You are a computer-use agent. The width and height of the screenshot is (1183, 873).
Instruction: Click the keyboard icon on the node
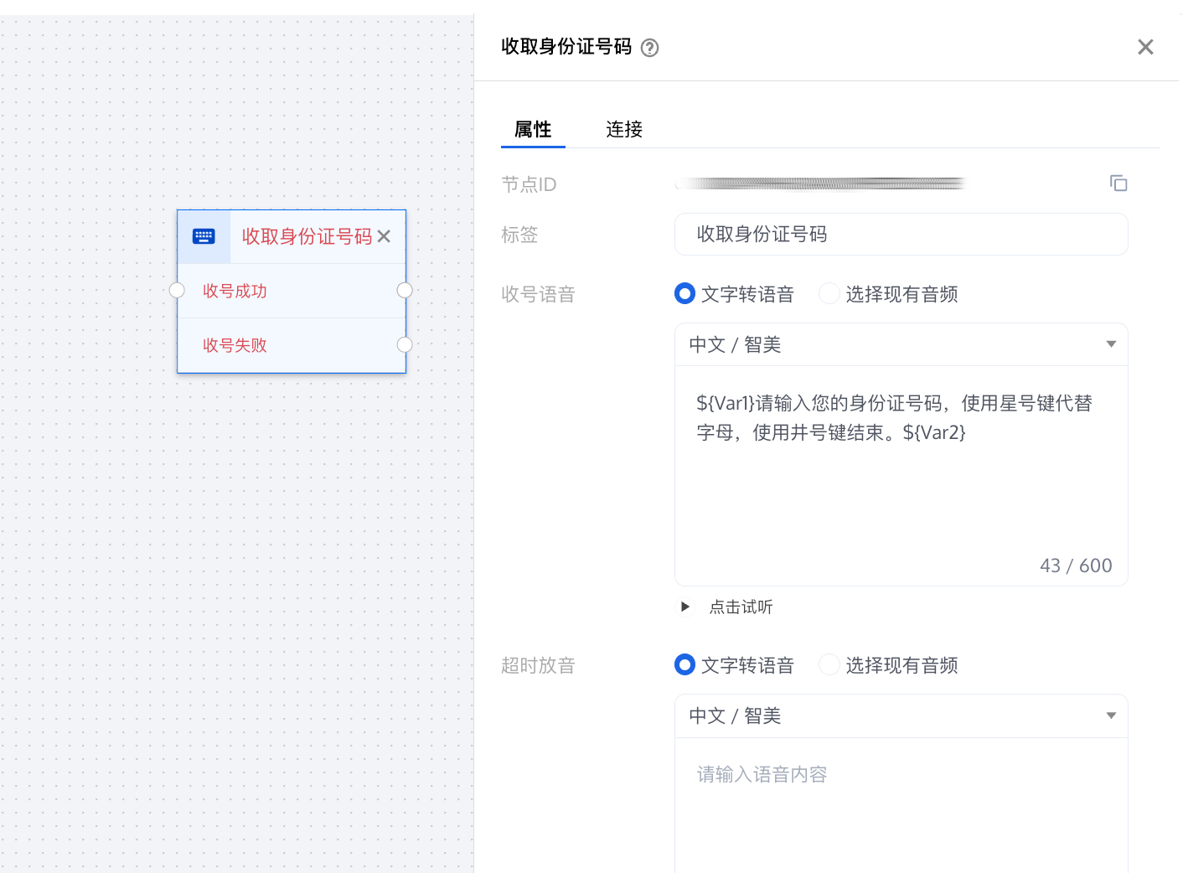coord(204,236)
